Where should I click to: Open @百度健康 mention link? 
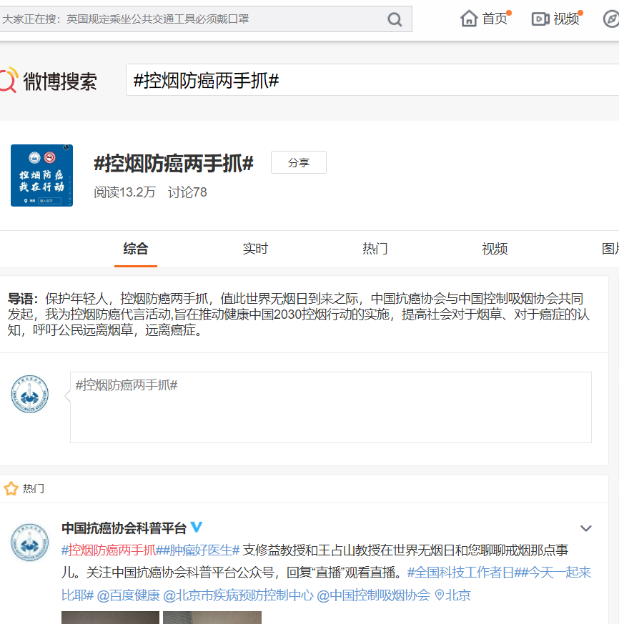128,595
